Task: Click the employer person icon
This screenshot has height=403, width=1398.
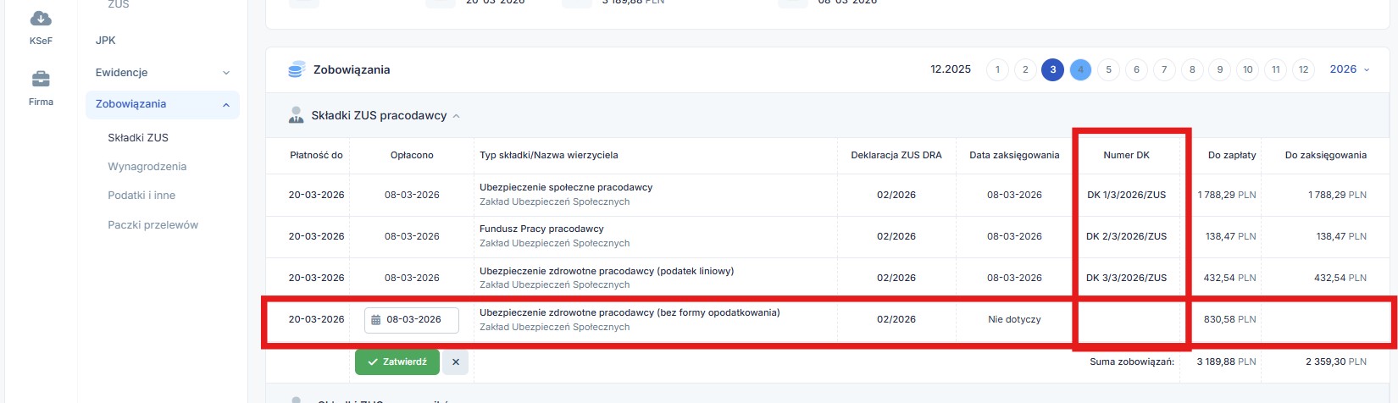Action: (x=296, y=116)
